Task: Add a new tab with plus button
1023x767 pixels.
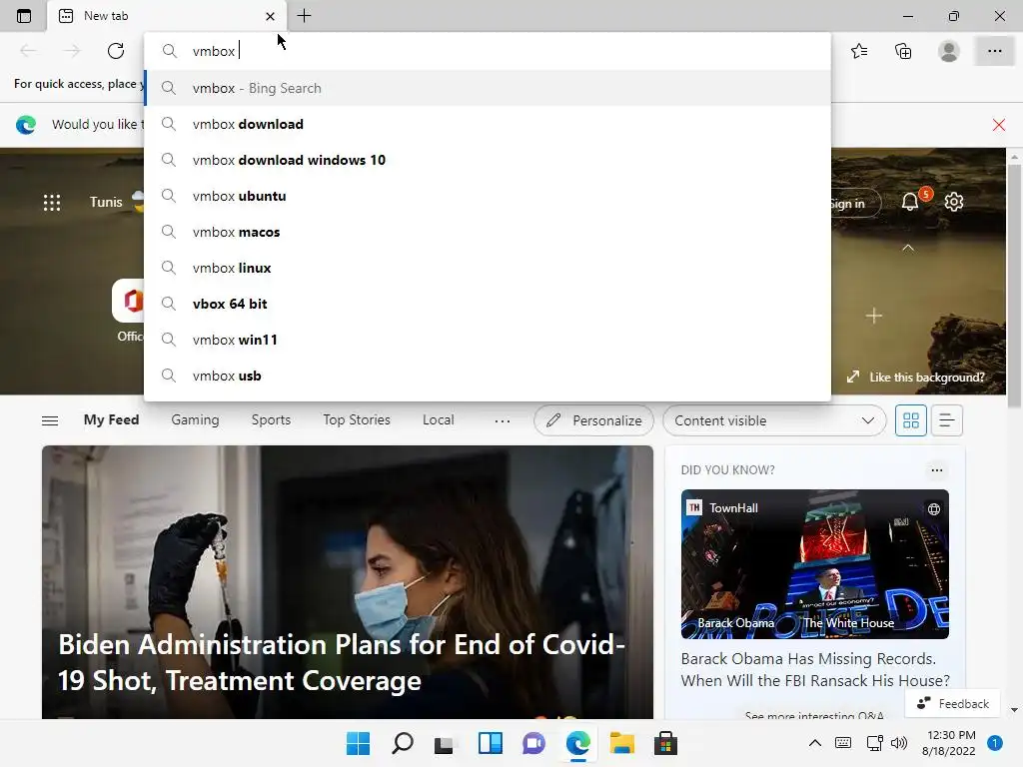Action: 304,16
